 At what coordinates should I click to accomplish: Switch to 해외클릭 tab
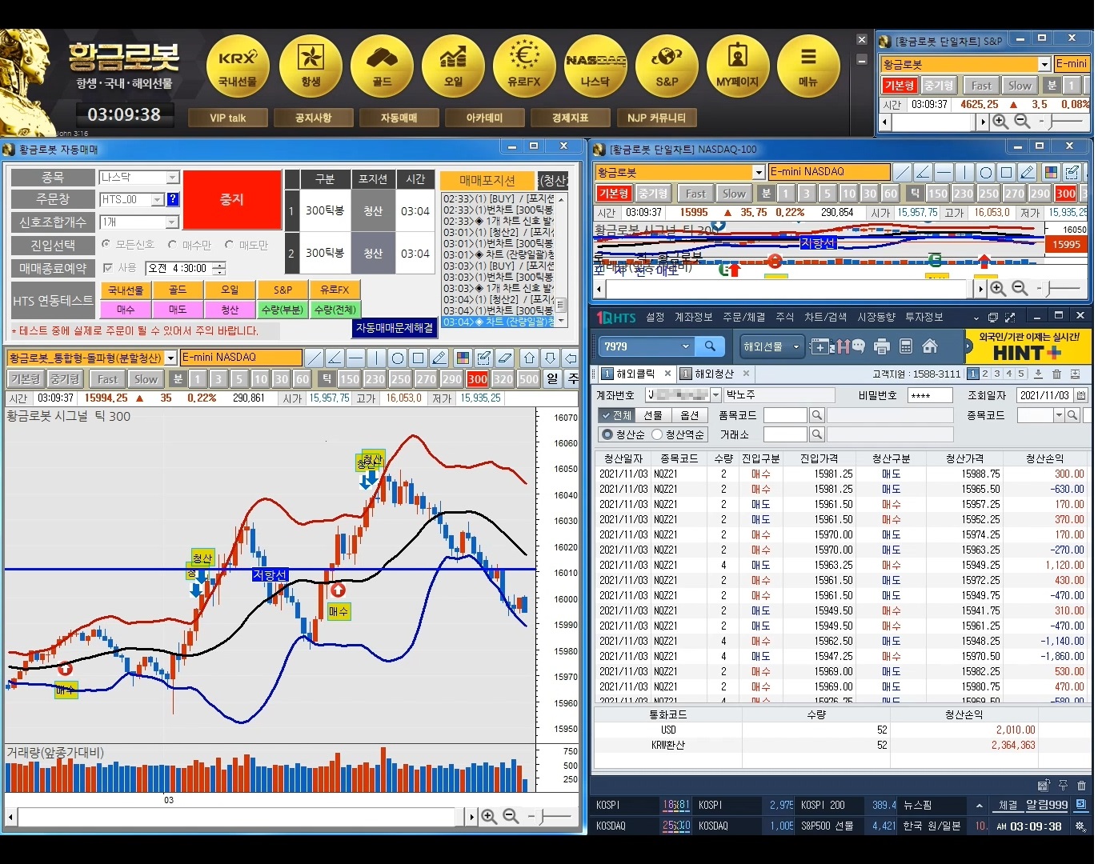pyautogui.click(x=635, y=374)
